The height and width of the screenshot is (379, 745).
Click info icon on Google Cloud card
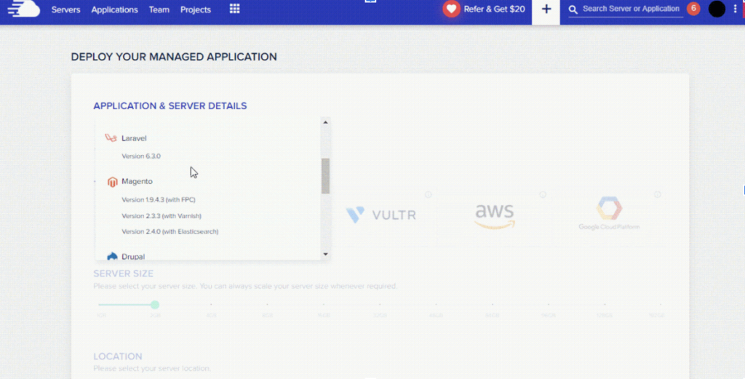tap(657, 195)
